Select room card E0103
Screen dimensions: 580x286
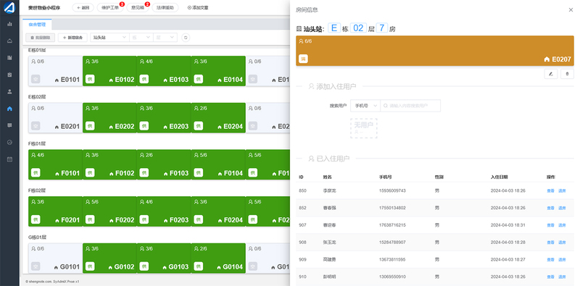click(165, 71)
